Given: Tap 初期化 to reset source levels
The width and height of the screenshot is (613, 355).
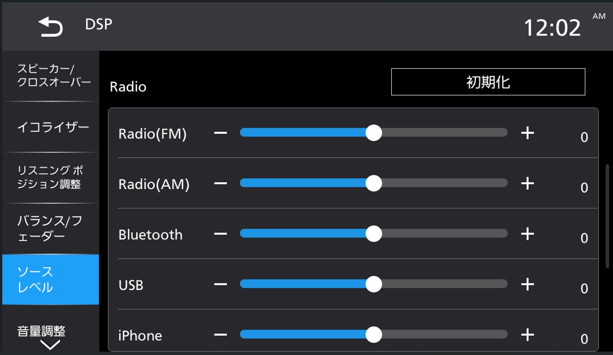Looking at the screenshot, I should 488,81.
